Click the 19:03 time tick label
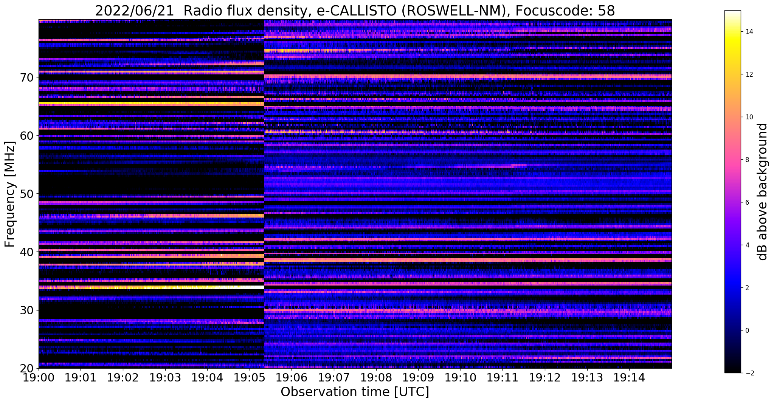The height and width of the screenshot is (403, 774). (165, 378)
